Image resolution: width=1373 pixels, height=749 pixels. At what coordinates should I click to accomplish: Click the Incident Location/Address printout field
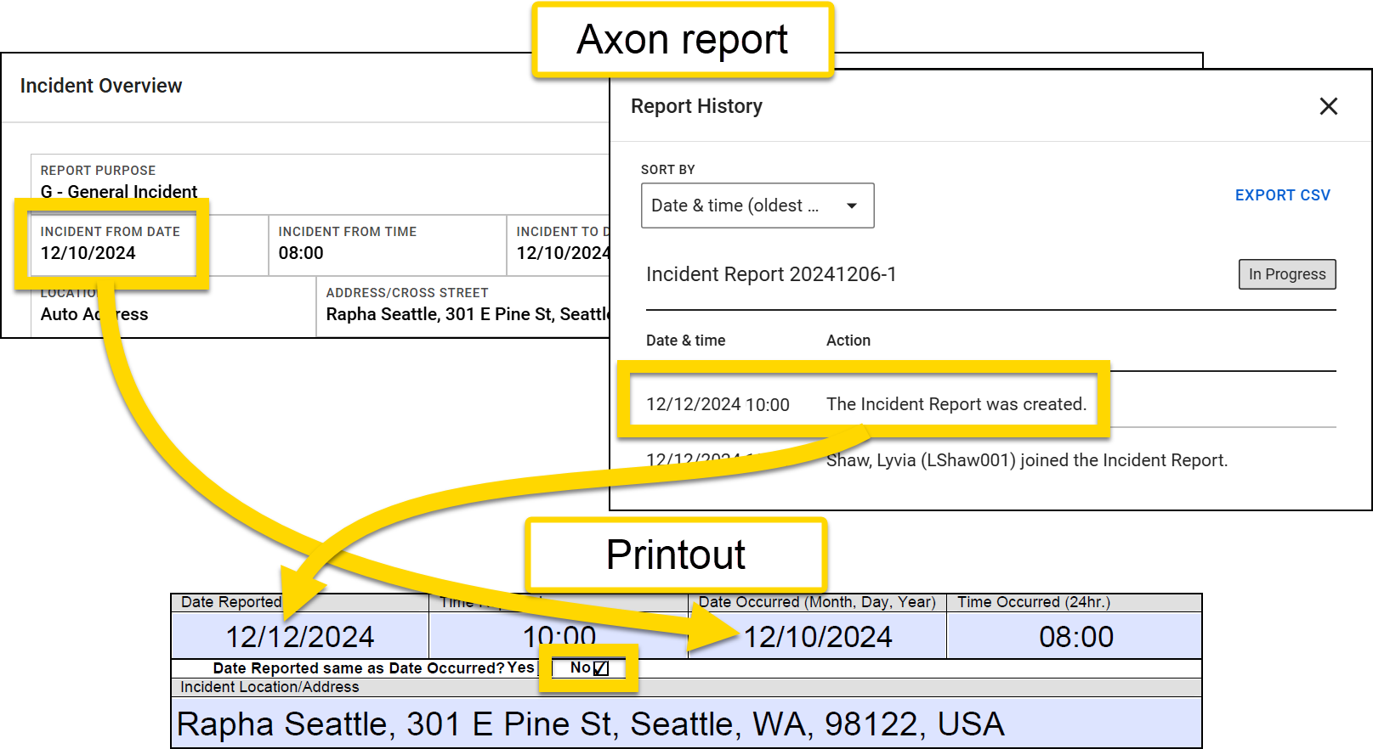[x=685, y=724]
